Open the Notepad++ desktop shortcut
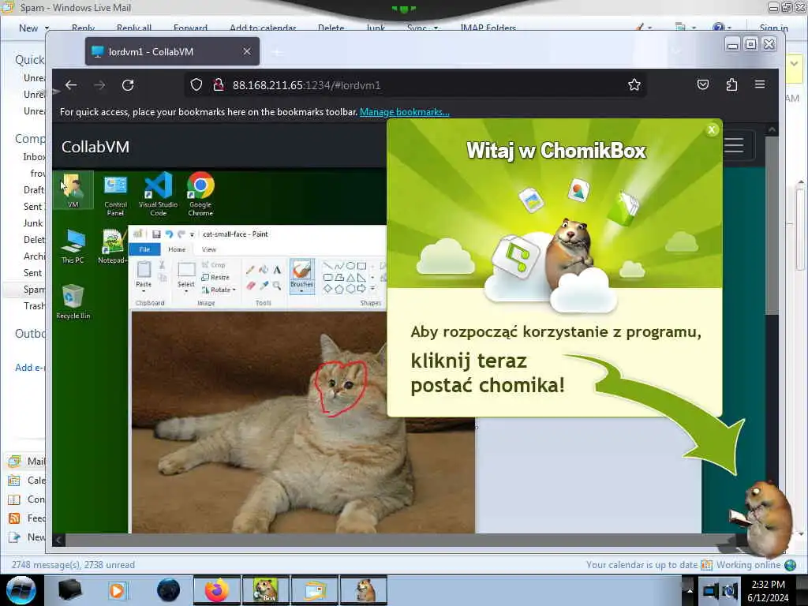The image size is (808, 606). tap(112, 246)
